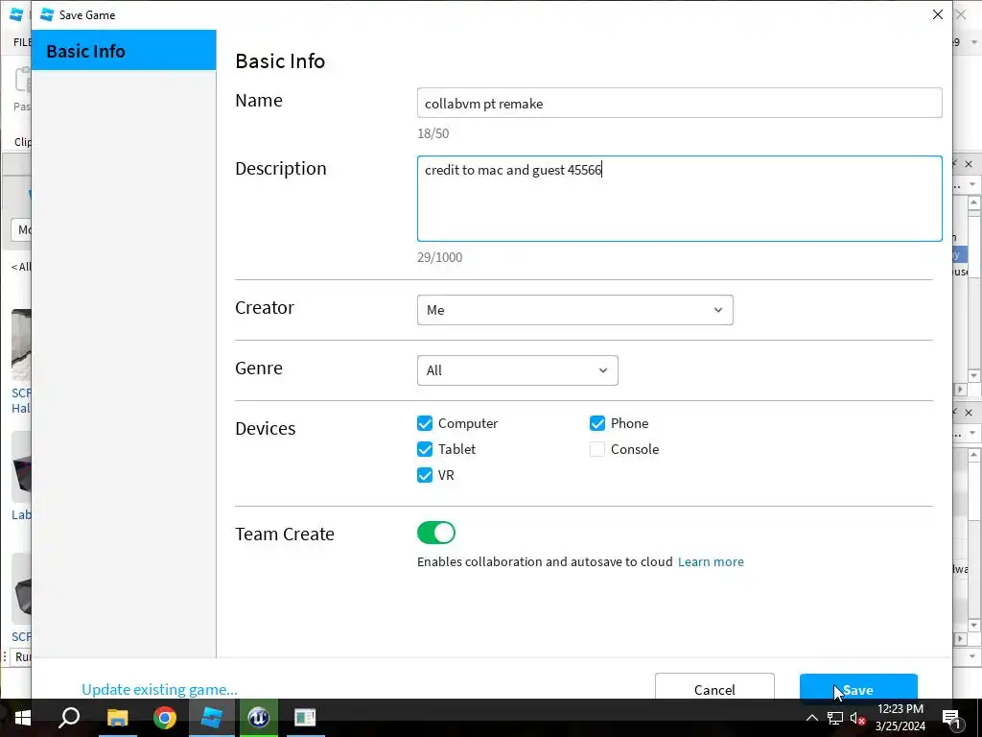Image resolution: width=982 pixels, height=737 pixels.
Task: Close the lower right panel in Studio
Action: click(x=969, y=413)
